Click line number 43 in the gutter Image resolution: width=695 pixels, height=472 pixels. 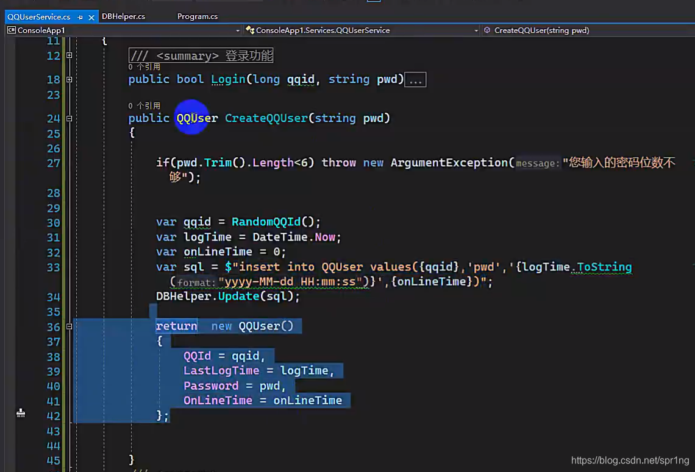tap(53, 431)
